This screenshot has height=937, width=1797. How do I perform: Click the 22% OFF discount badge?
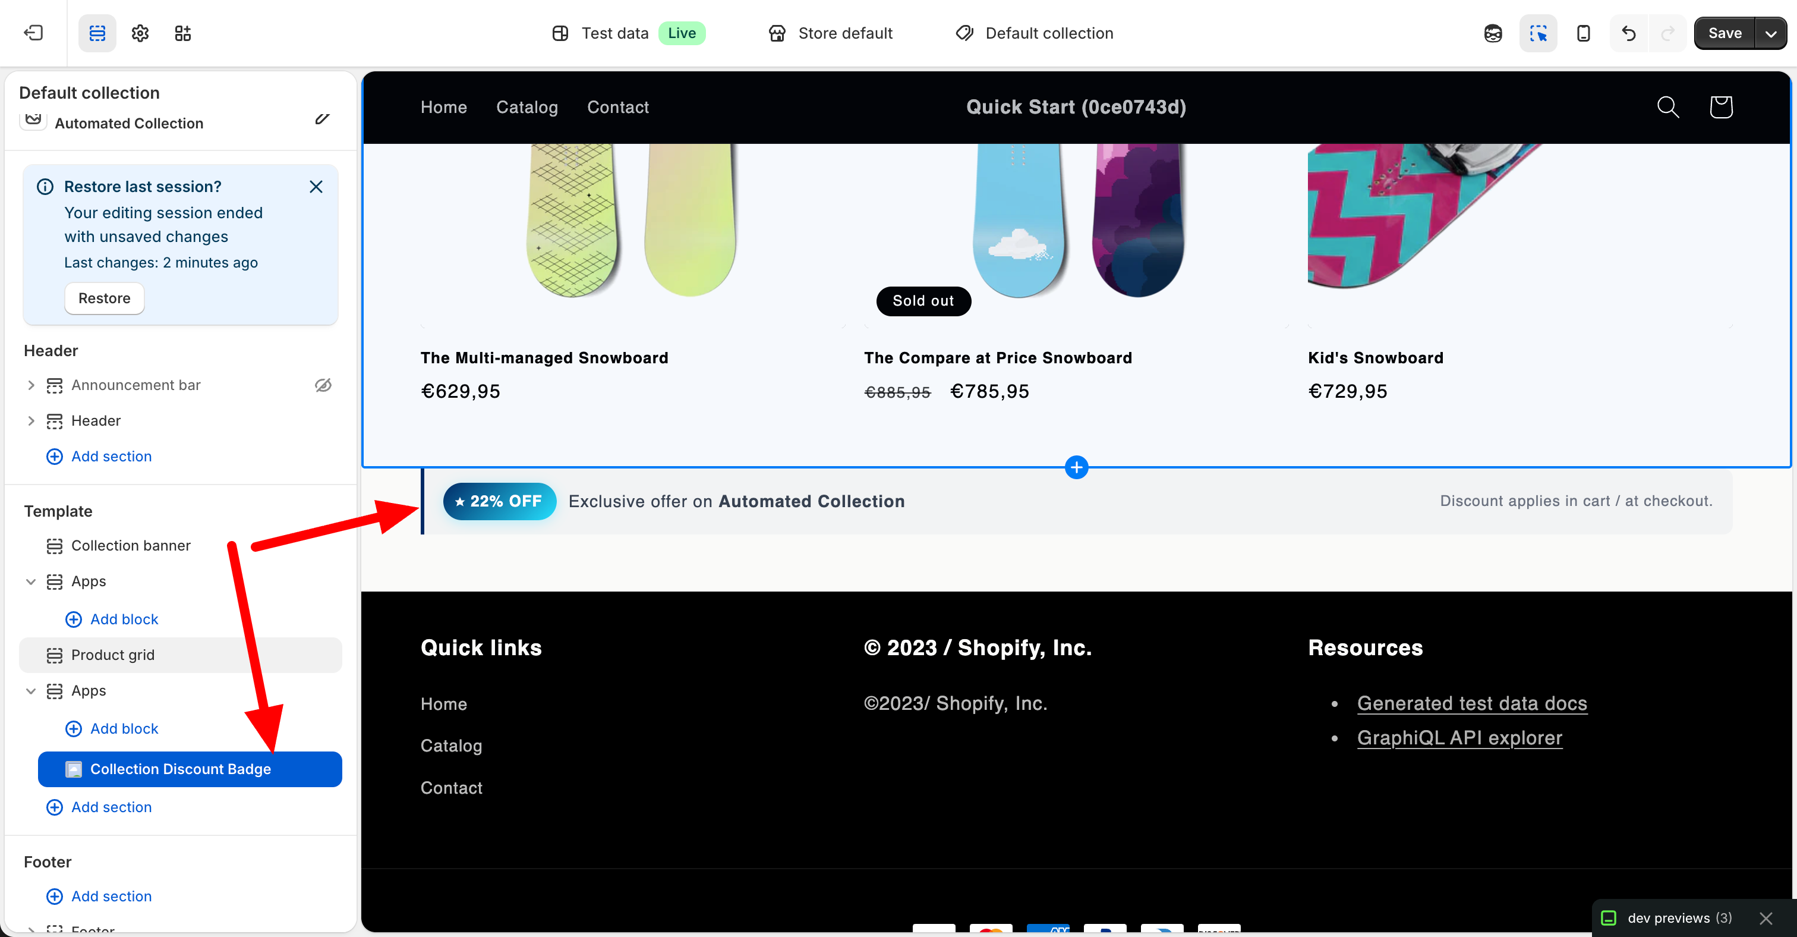500,501
